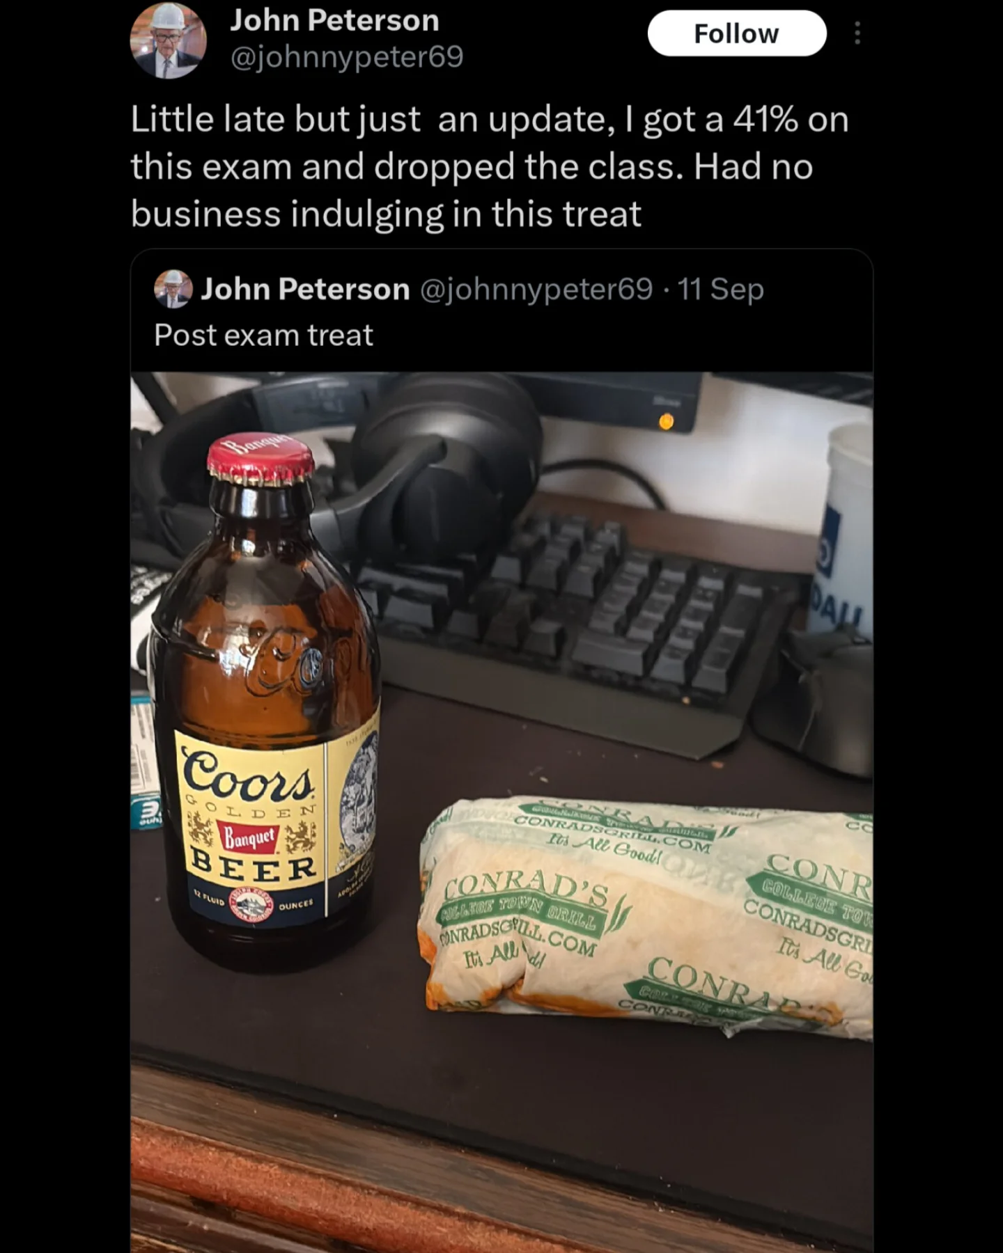Open the three-dot more options menu
This screenshot has height=1253, width=1003.
[x=857, y=33]
